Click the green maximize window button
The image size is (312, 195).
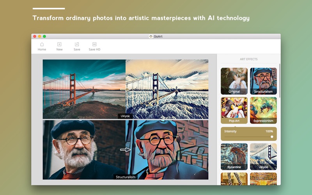44,36
